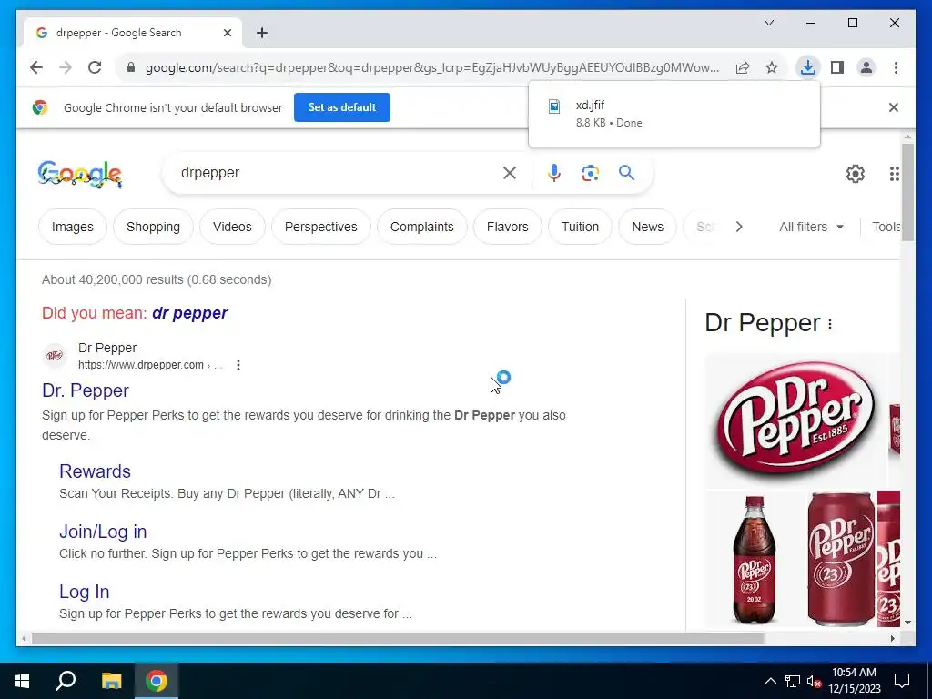932x699 pixels.
Task: Show more filter chips with right chevron
Action: tap(739, 227)
